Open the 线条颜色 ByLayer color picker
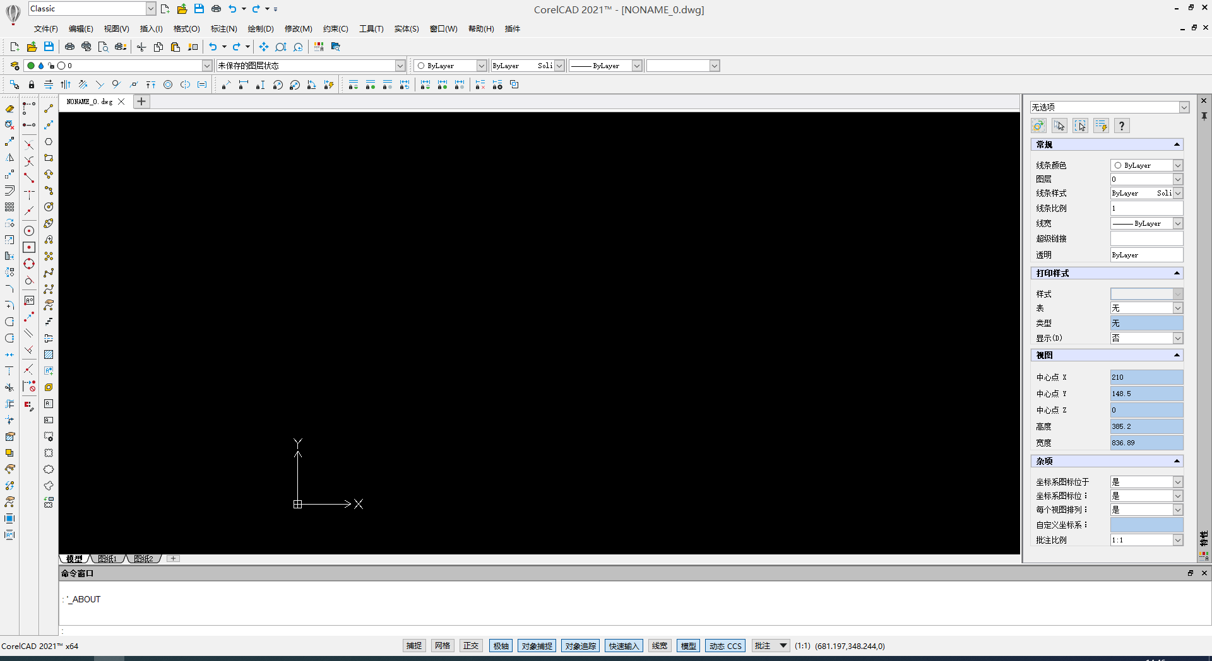This screenshot has height=661, width=1212. [x=1177, y=165]
